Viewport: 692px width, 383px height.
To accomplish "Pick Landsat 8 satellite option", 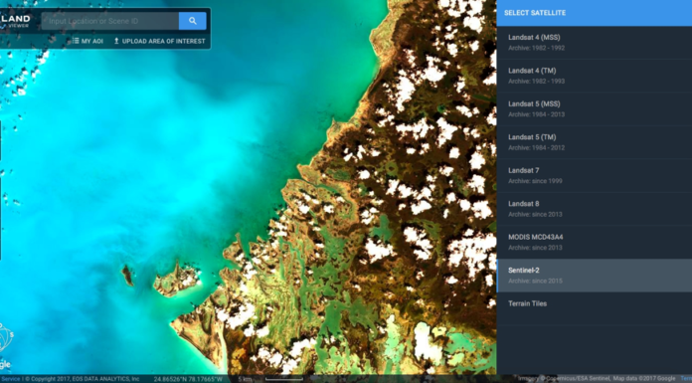I will 594,209.
